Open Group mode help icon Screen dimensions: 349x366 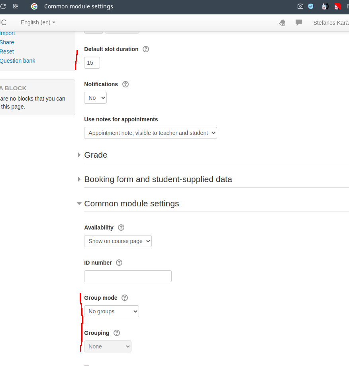[125, 298]
